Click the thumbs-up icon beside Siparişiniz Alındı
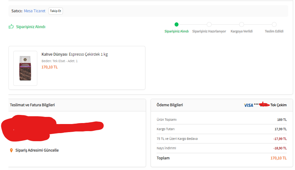The width and height of the screenshot is (295, 170). pos(11,27)
